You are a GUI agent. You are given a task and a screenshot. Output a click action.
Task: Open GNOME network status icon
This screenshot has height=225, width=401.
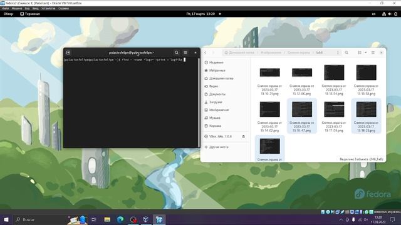pos(384,14)
